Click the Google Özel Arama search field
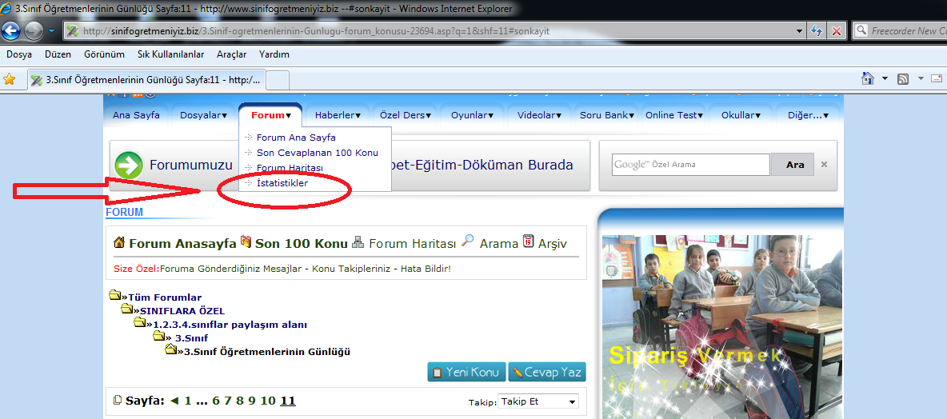Screen dimensions: 947x419 click(x=690, y=165)
